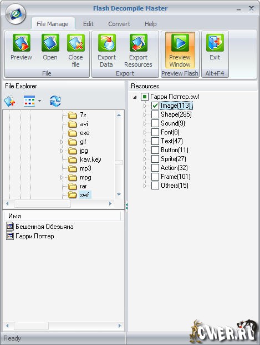
Task: Select the file Гарри Поттер in list
Action: pos(35,236)
